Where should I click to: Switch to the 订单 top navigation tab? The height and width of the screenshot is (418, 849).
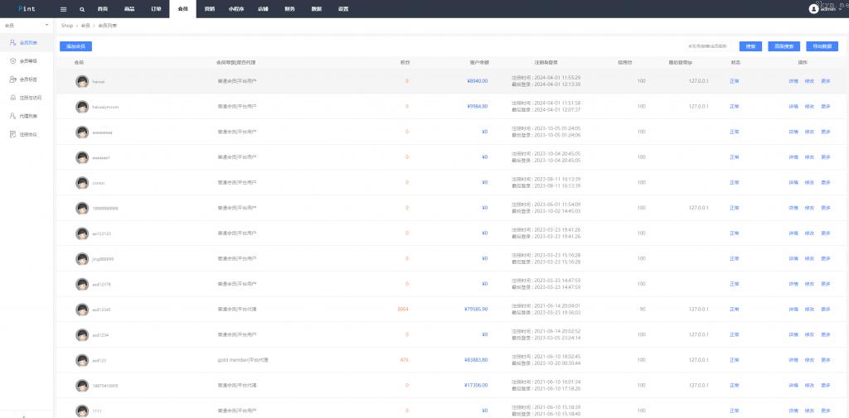[x=156, y=9]
